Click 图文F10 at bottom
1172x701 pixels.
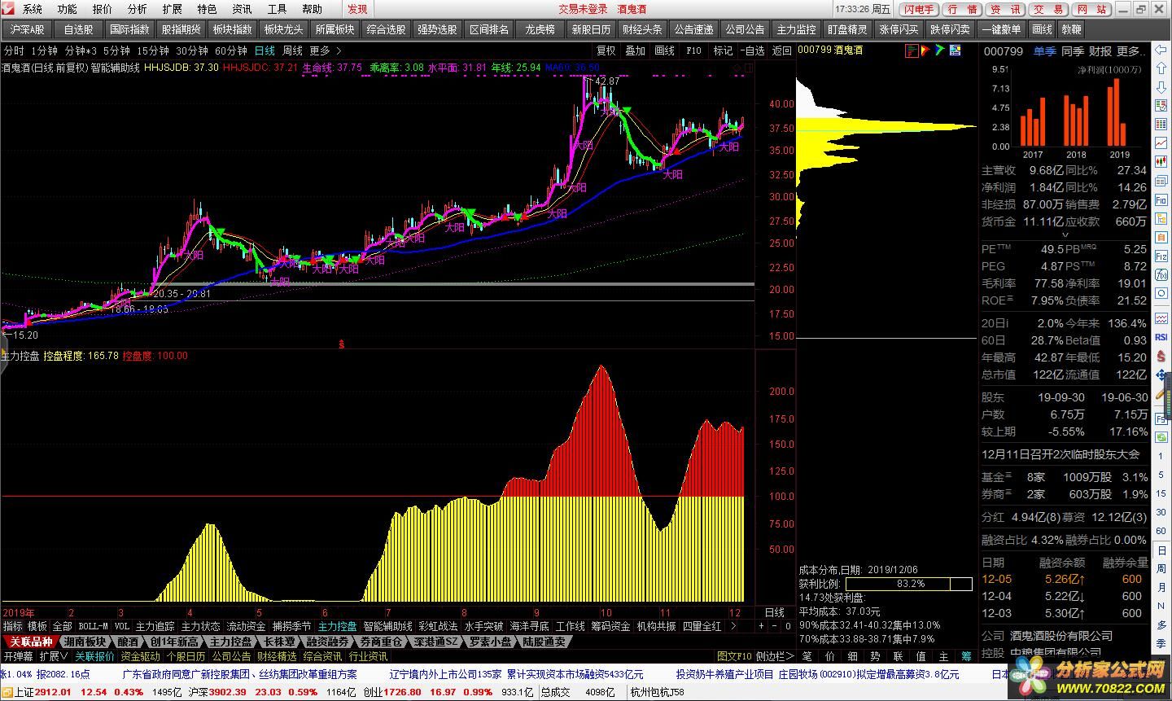[735, 656]
